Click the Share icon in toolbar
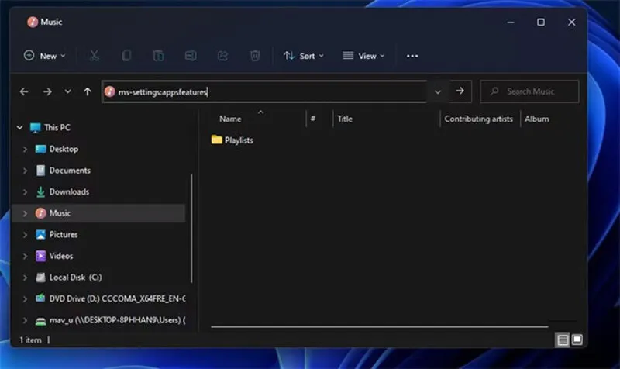 (222, 56)
